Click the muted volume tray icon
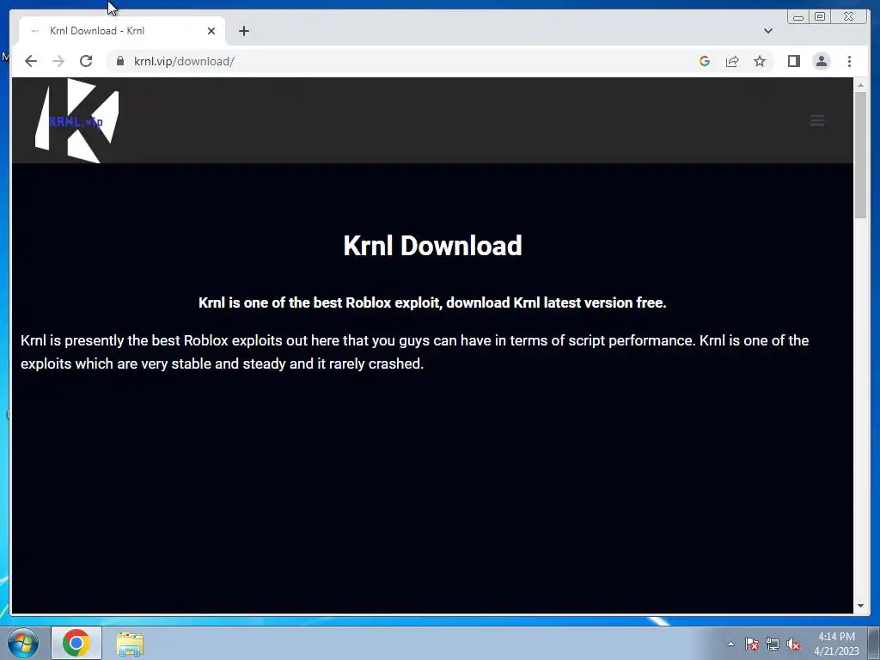The width and height of the screenshot is (880, 660). point(793,644)
